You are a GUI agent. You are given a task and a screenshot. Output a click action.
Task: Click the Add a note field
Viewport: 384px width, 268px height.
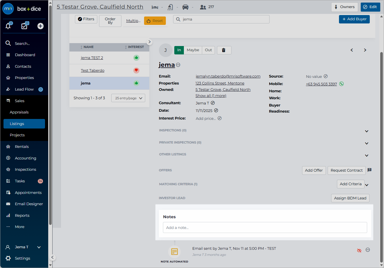tap(265, 227)
